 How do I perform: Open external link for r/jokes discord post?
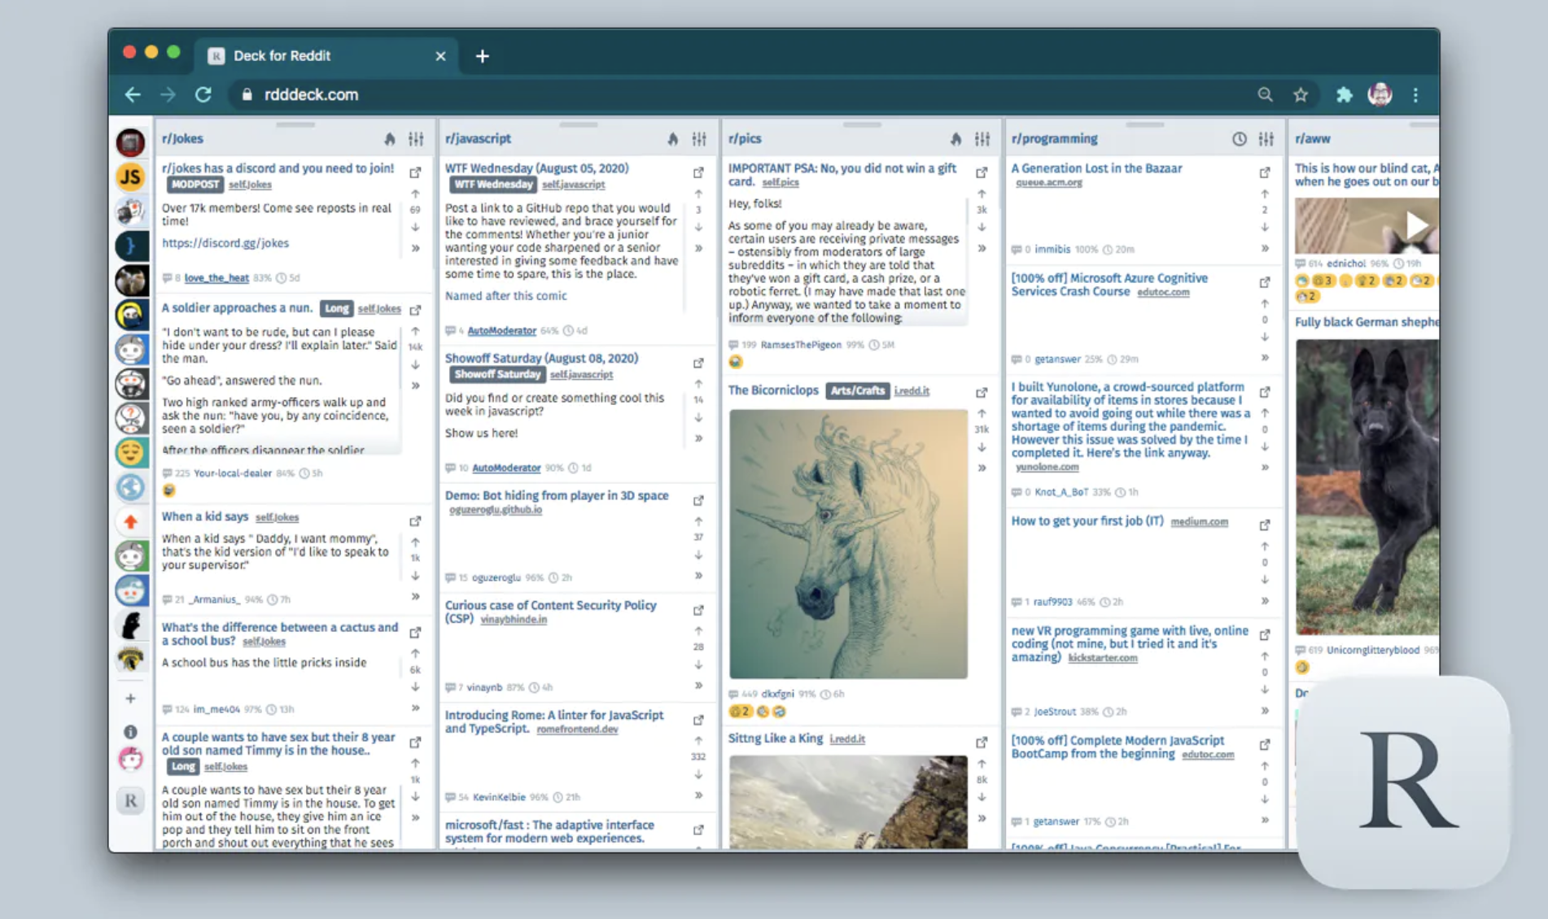415,172
